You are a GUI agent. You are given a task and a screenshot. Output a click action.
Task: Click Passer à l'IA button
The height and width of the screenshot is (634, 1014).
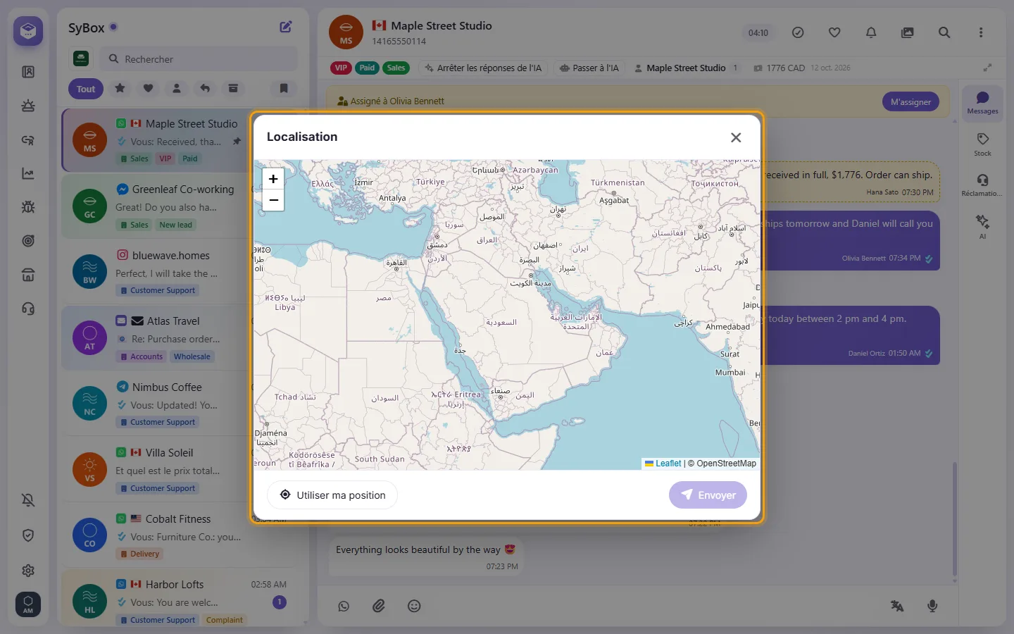pos(589,68)
